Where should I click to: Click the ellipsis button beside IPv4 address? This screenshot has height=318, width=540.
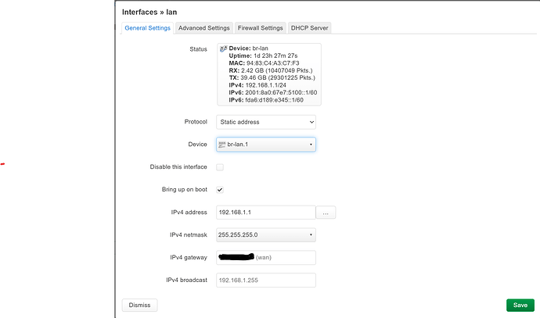point(326,213)
